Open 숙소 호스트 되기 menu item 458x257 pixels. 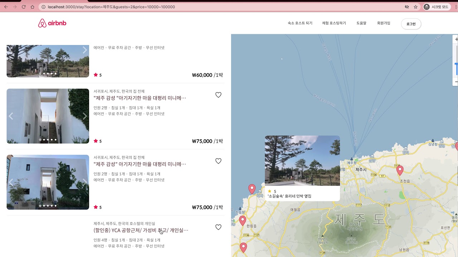[x=300, y=23]
